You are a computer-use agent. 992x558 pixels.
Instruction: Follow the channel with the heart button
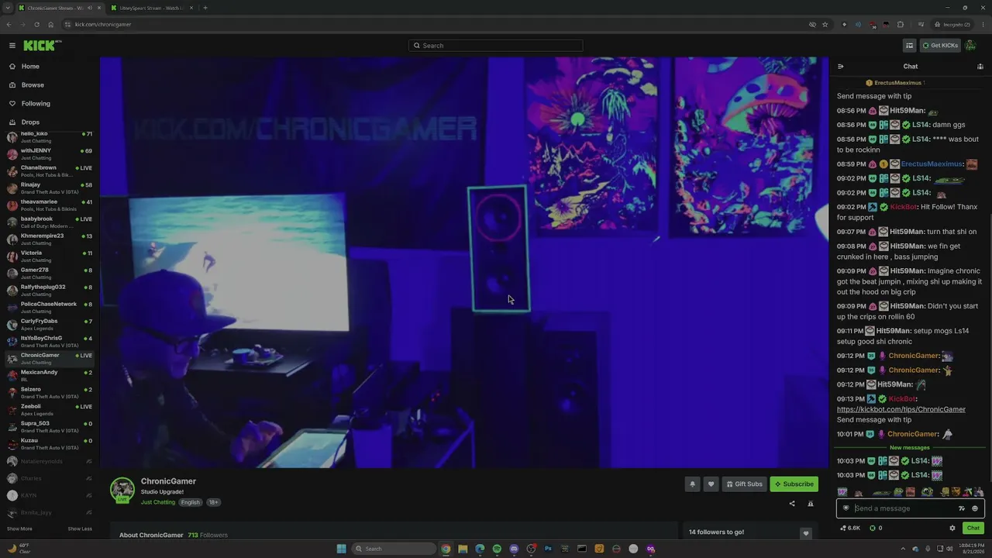(711, 484)
